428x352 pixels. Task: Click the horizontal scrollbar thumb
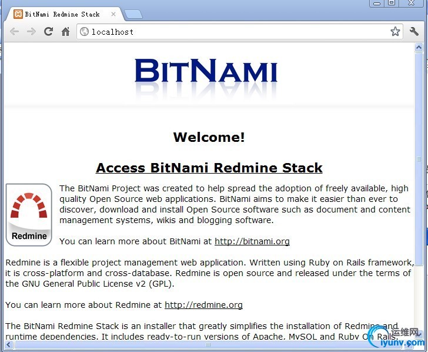tap(208, 344)
